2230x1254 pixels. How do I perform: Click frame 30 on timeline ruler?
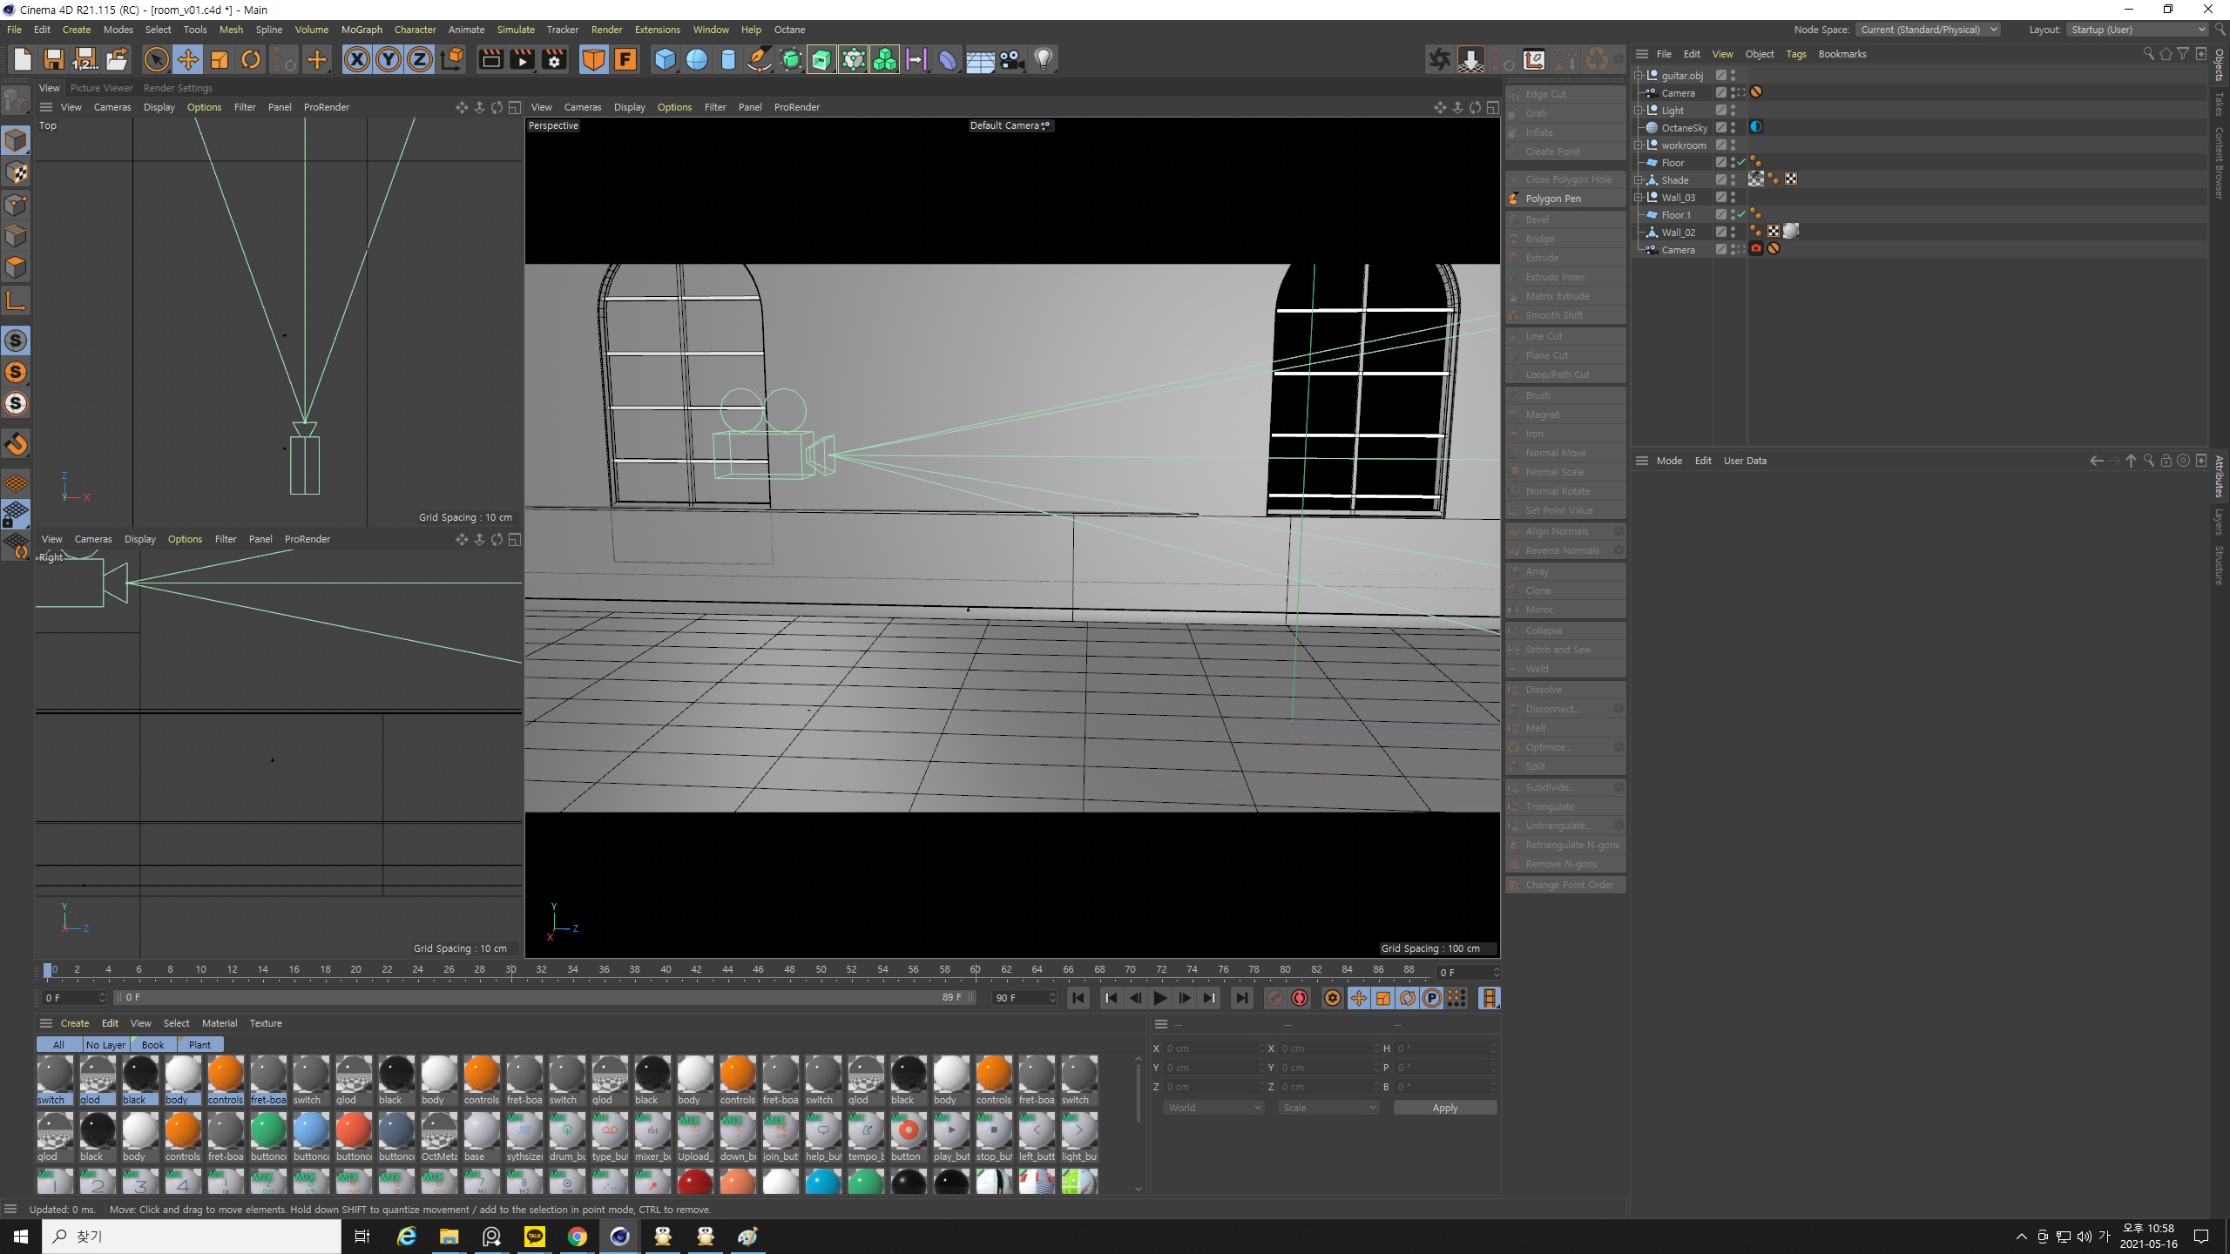tap(510, 969)
